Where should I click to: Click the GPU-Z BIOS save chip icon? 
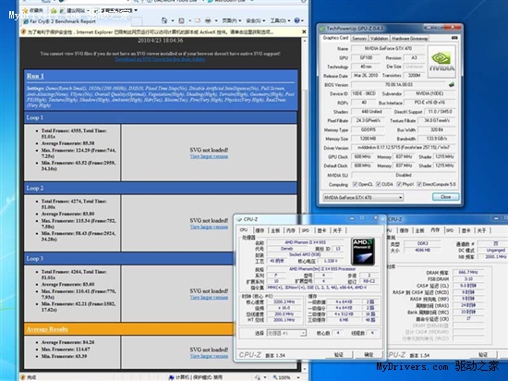(452, 85)
